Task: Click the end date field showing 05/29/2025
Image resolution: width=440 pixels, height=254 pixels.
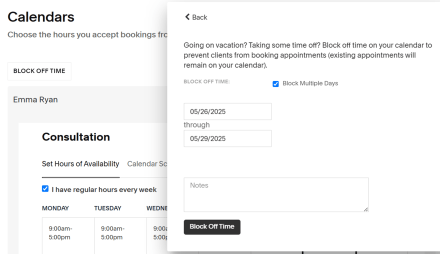Action: (x=227, y=138)
